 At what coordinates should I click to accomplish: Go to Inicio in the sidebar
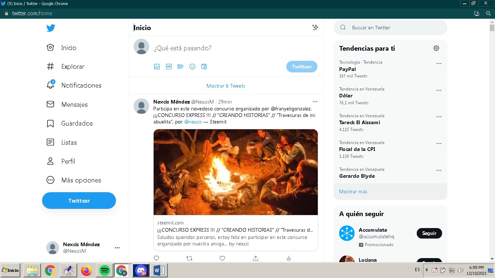(x=62, y=48)
